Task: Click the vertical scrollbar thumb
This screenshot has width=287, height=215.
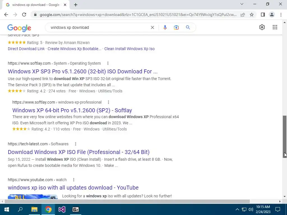Action: click(284, 137)
